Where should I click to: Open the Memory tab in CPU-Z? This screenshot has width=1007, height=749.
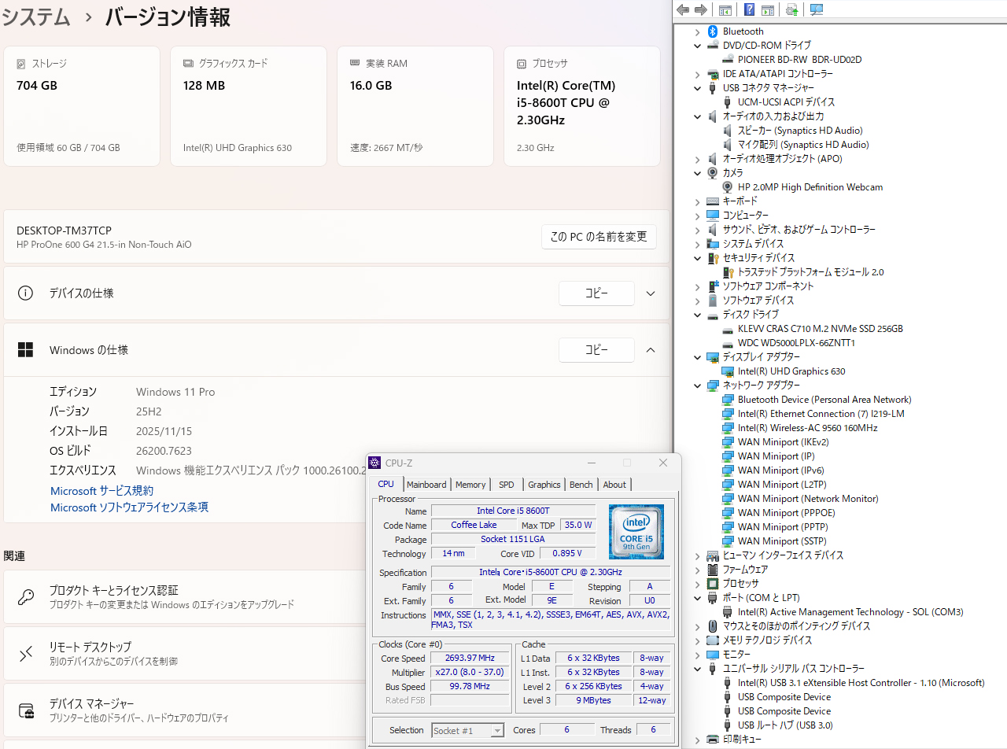470,485
